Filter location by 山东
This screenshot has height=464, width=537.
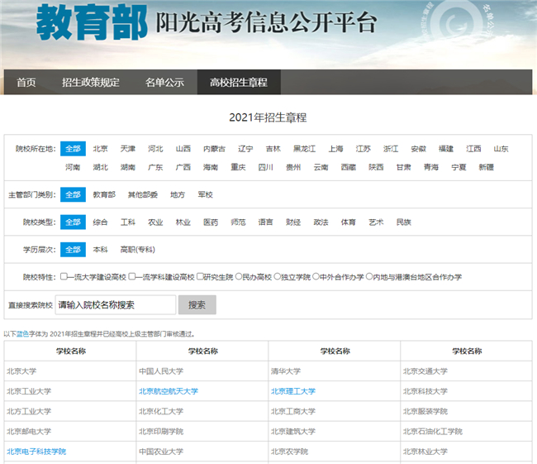[501, 149]
